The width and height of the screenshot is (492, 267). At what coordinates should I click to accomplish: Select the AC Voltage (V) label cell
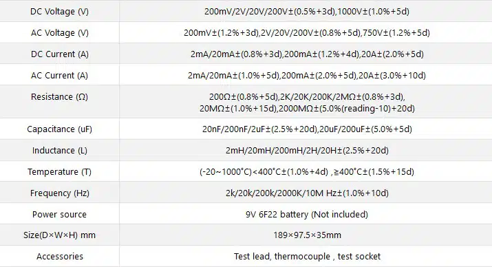pyautogui.click(x=60, y=33)
